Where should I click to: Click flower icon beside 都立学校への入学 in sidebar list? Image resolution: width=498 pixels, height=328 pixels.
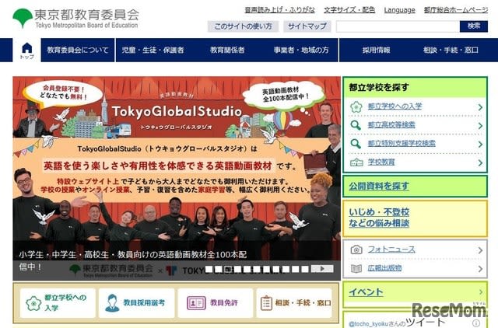356,106
